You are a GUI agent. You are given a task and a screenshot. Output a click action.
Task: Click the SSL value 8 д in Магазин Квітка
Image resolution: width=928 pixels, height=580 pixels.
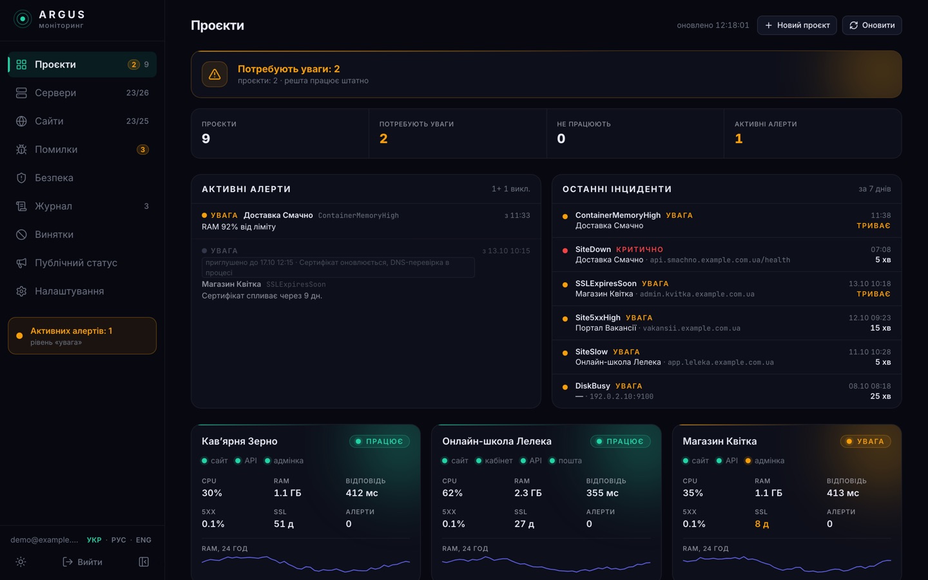(x=762, y=524)
